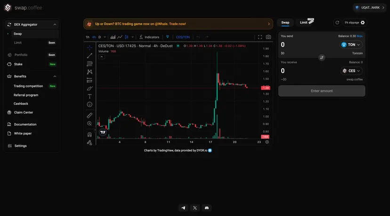The height and width of the screenshot is (216, 390).
Task: Open the Fibonacci retracement tools
Action: [x=89, y=64]
